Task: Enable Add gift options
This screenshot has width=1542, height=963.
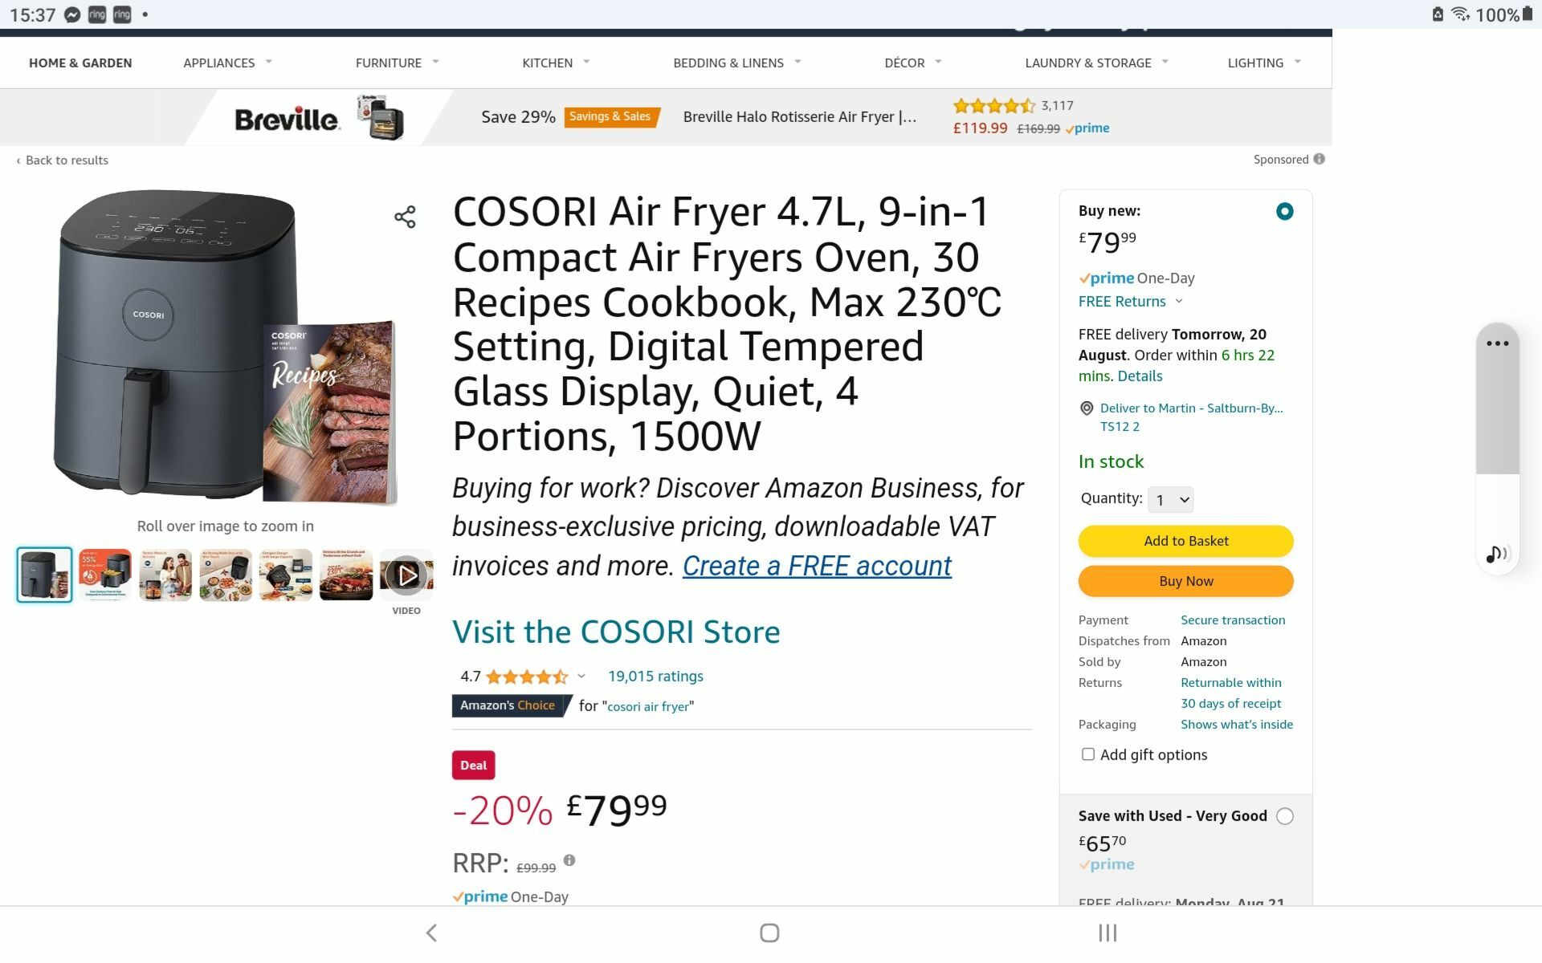Action: [1088, 754]
